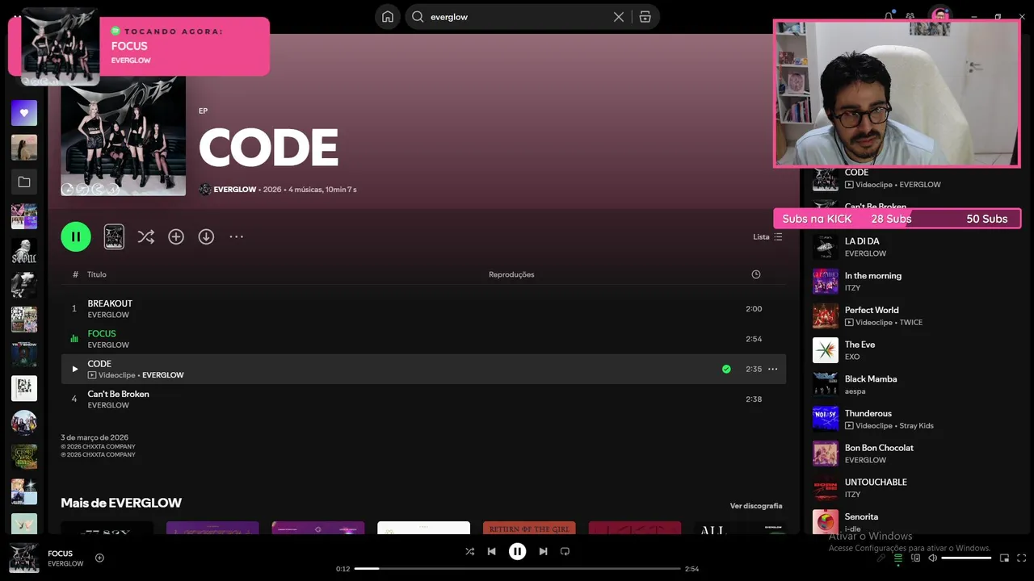Add FOCUS to Liked Songs from player bar
This screenshot has height=581, width=1034.
coord(99,558)
